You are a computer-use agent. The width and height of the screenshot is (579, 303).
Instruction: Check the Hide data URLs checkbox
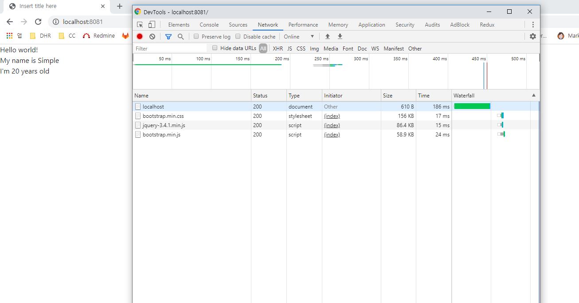pos(215,48)
